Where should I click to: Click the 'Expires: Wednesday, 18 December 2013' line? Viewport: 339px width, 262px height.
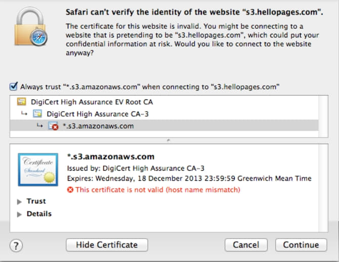(x=189, y=179)
